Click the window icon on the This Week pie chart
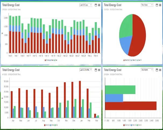This screenshot has width=163, height=130. pyautogui.click(x=156, y=5)
